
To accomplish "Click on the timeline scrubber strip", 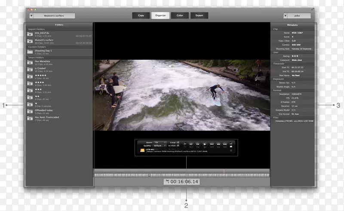I will tap(182, 175).
